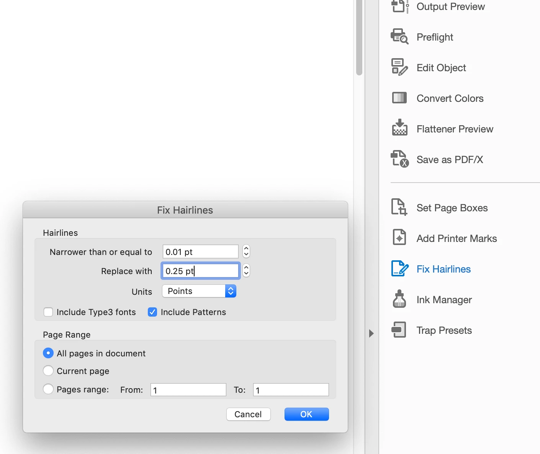Click the Replace with stepper arrows

pyautogui.click(x=246, y=271)
